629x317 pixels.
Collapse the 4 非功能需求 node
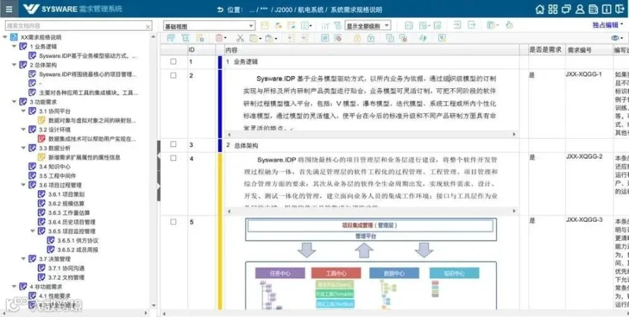coord(15,287)
